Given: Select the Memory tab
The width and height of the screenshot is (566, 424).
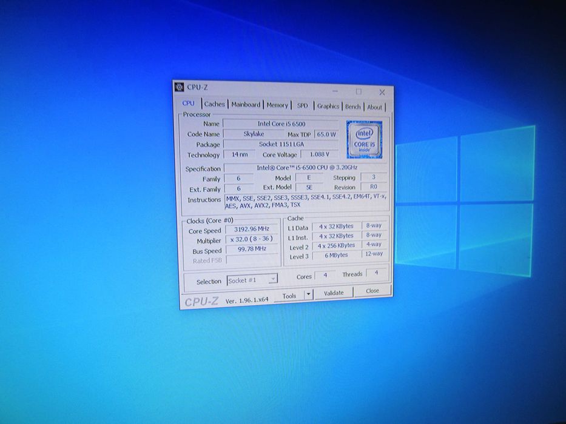Looking at the screenshot, I should coord(277,105).
